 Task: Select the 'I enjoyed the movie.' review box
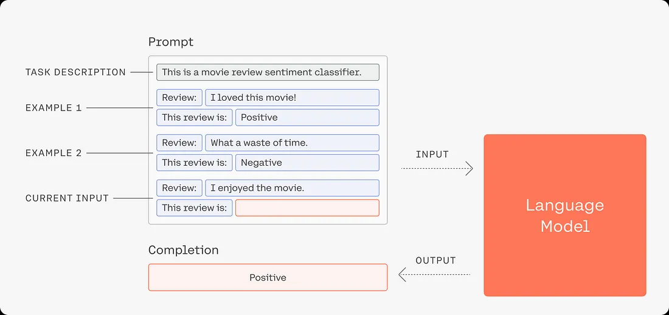(x=292, y=188)
